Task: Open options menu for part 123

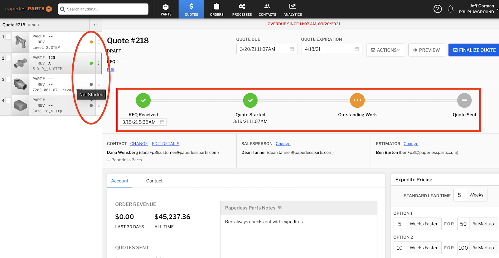Action: pyautogui.click(x=99, y=63)
